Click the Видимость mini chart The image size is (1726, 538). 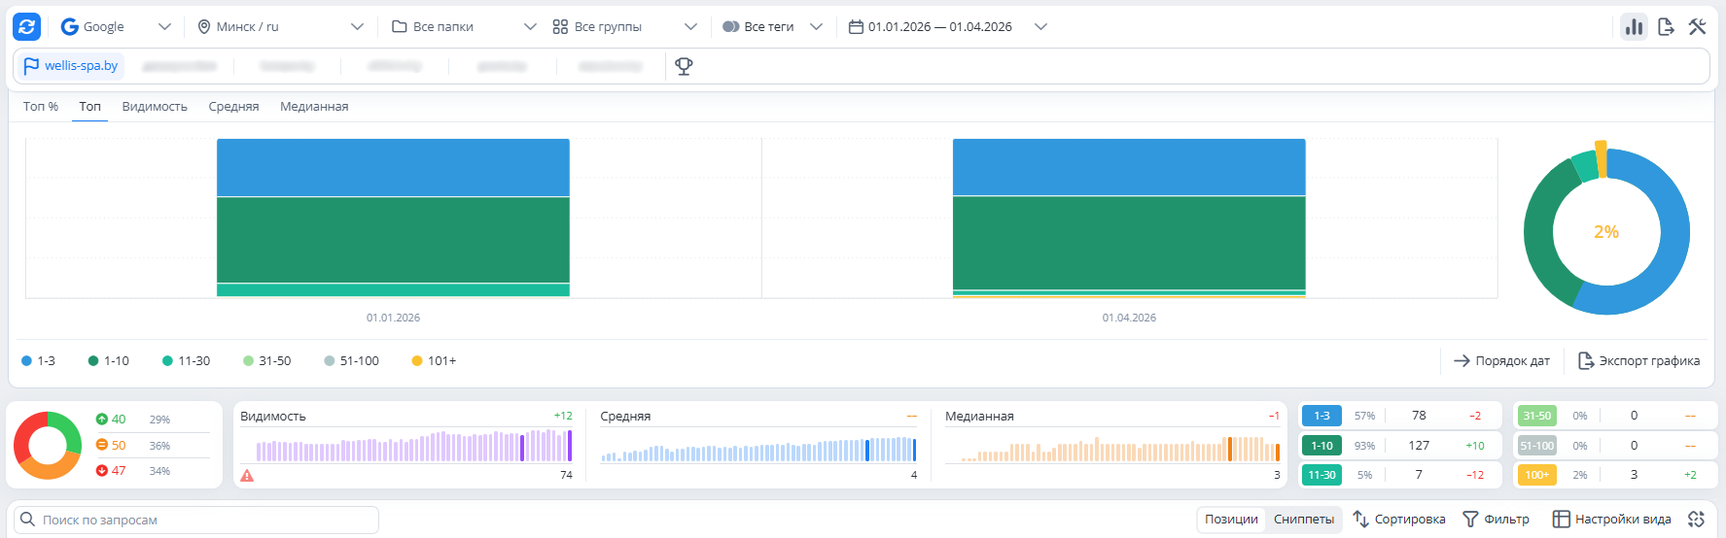[414, 446]
